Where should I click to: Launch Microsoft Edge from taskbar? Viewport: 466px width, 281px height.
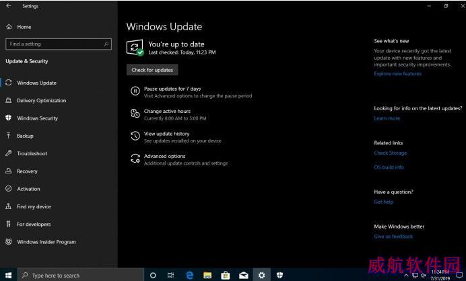tap(189, 276)
